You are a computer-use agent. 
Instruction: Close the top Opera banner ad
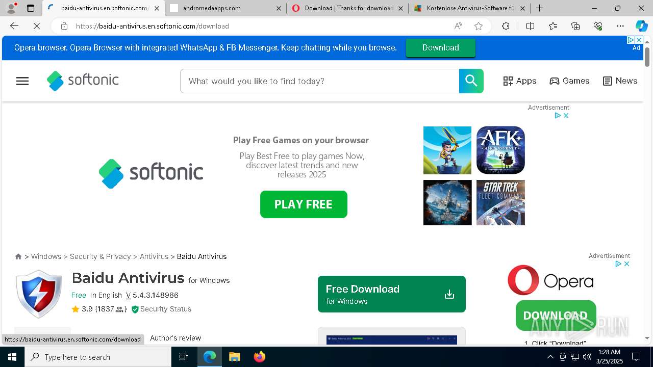point(639,40)
